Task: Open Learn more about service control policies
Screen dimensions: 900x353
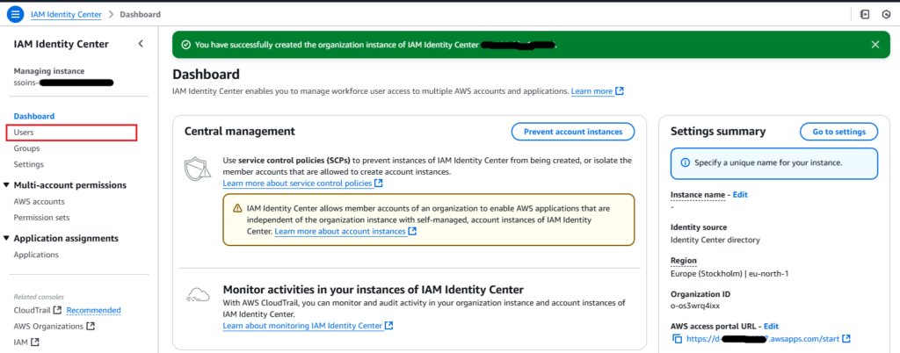Action: coord(297,184)
